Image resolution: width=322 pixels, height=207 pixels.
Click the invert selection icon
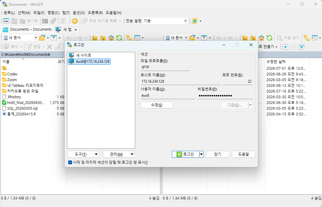pyautogui.click(x=302, y=47)
